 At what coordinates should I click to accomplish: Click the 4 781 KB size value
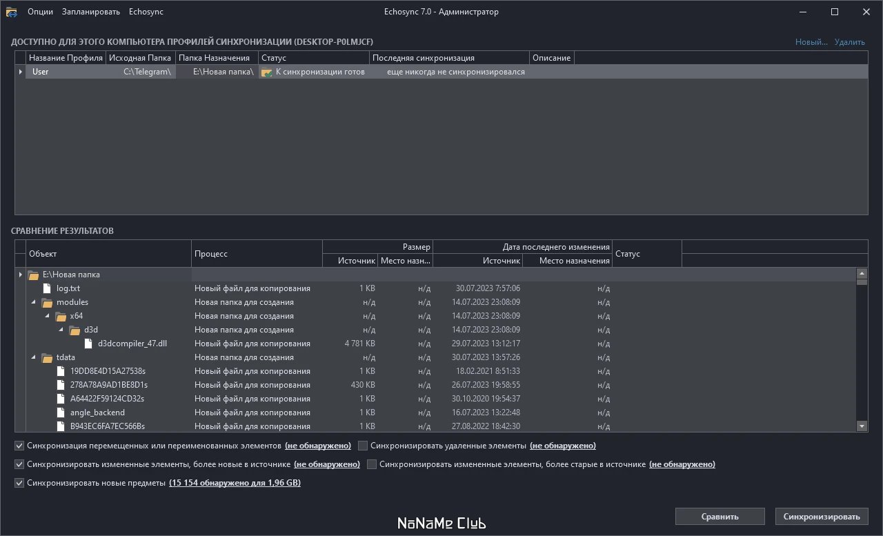[x=359, y=344]
